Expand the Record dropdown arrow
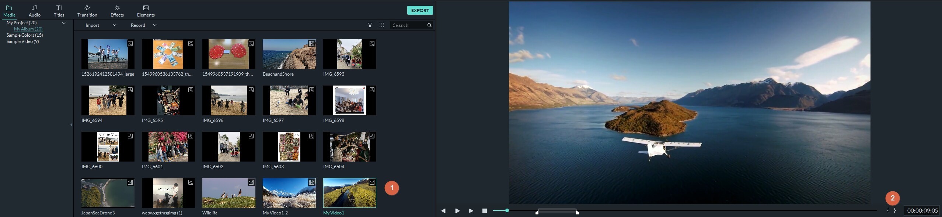The height and width of the screenshot is (217, 942). (155, 25)
